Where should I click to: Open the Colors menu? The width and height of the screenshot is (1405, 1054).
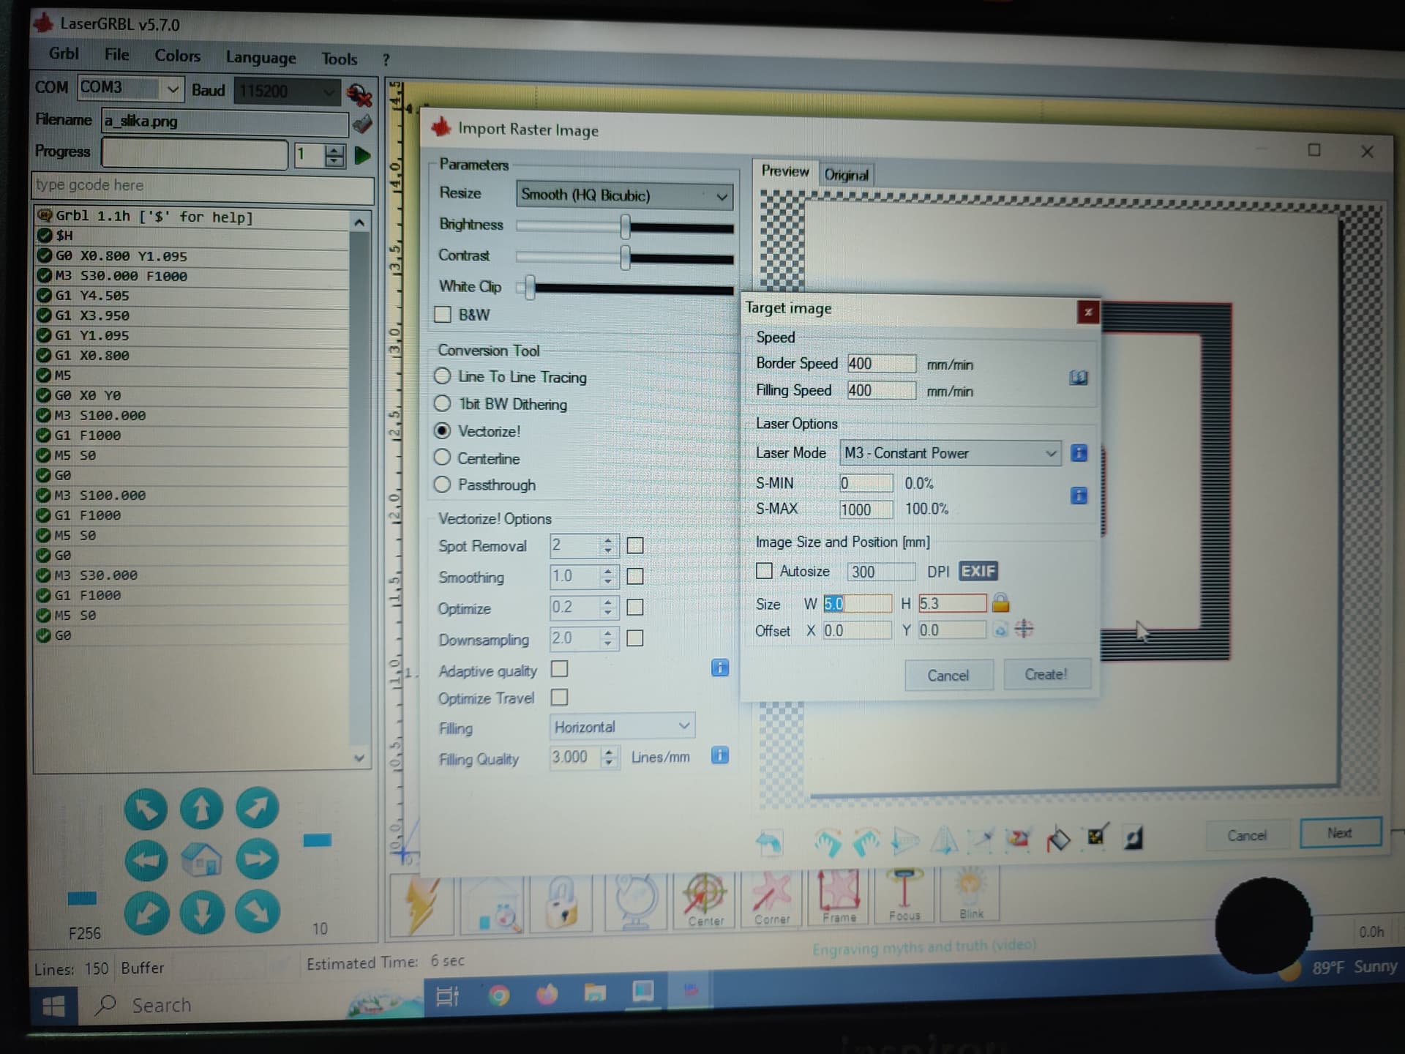pos(178,56)
